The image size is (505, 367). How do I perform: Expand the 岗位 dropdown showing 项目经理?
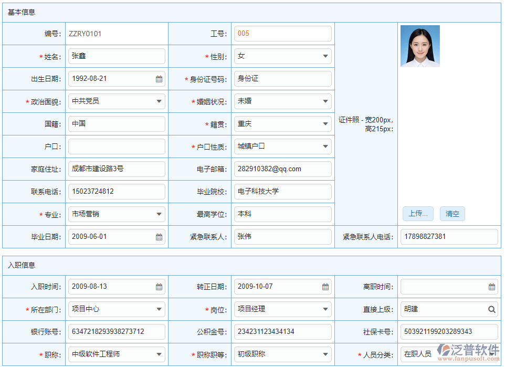pyautogui.click(x=325, y=309)
